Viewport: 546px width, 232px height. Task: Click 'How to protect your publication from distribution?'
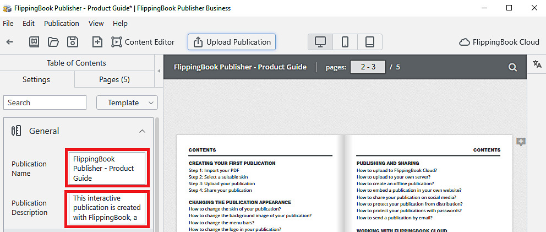pyautogui.click(x=409, y=204)
